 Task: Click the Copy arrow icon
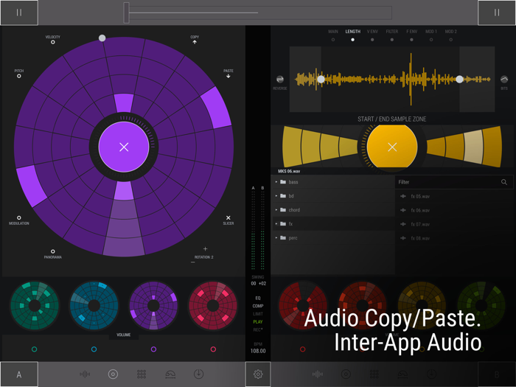pos(195,42)
